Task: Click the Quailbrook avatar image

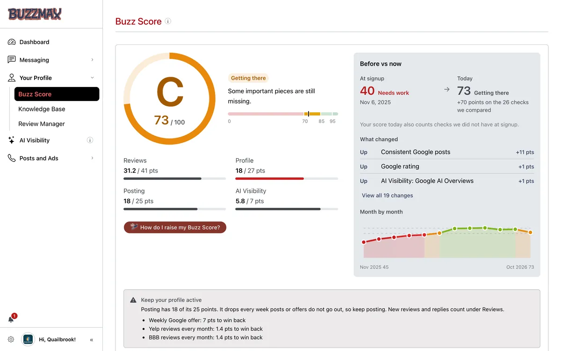Action: click(28, 339)
